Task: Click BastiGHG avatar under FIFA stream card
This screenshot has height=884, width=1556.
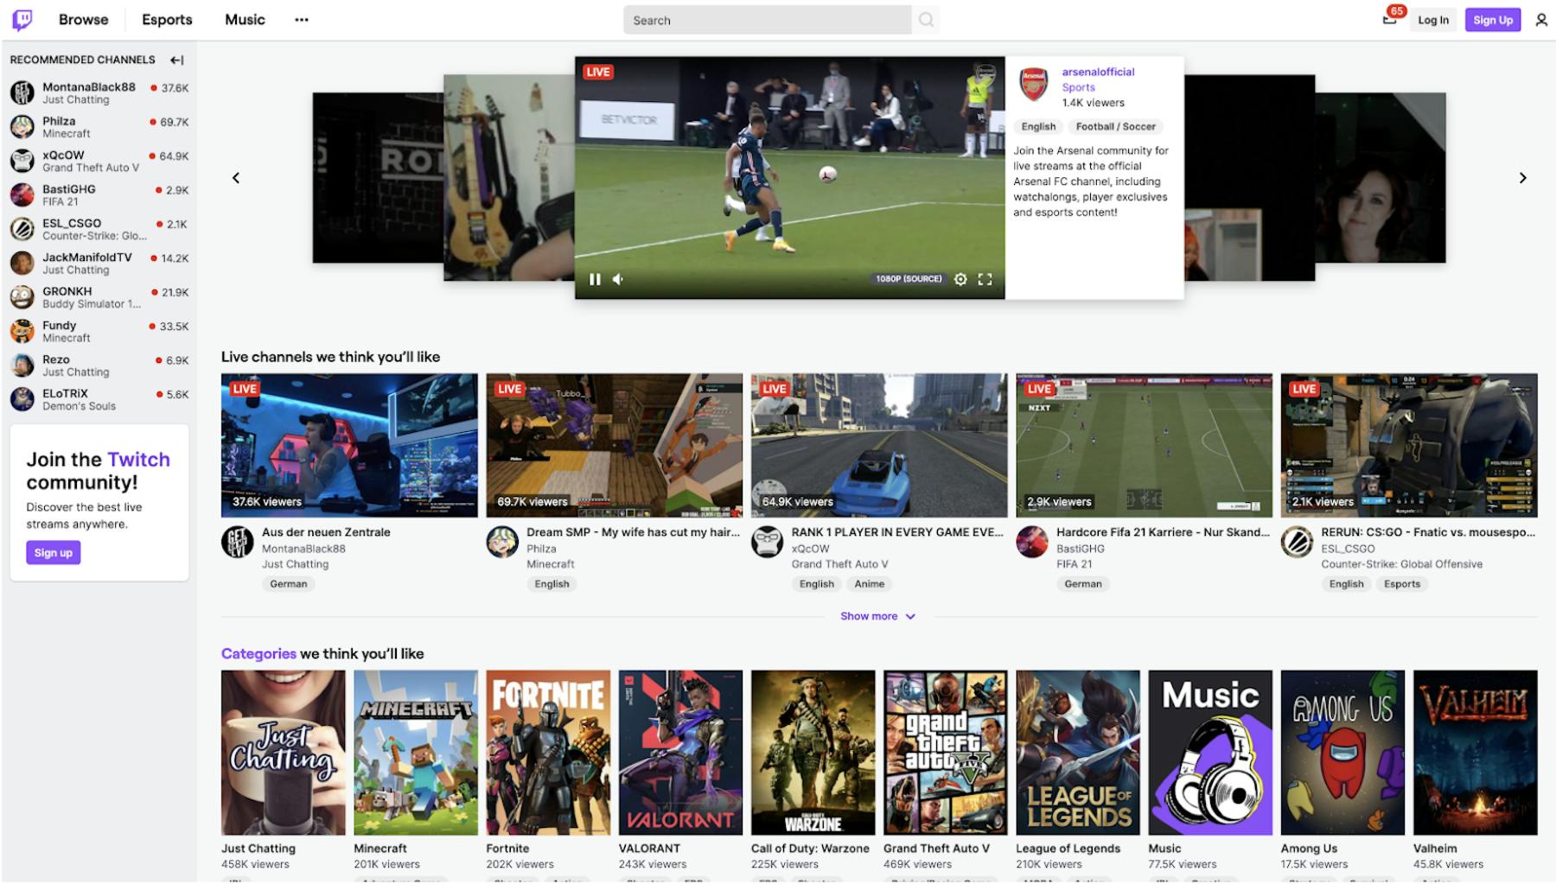Action: [1032, 542]
